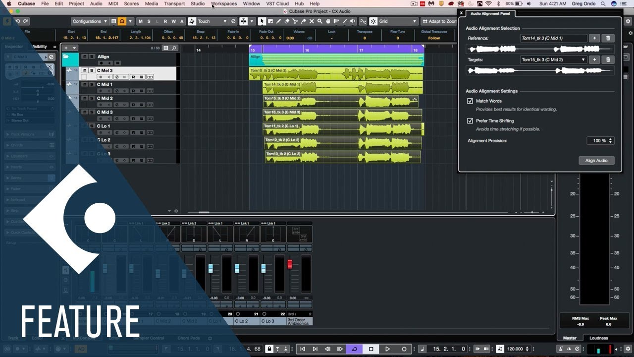Click the C Lo 3 channel fader
The image size is (634, 357).
point(264,268)
